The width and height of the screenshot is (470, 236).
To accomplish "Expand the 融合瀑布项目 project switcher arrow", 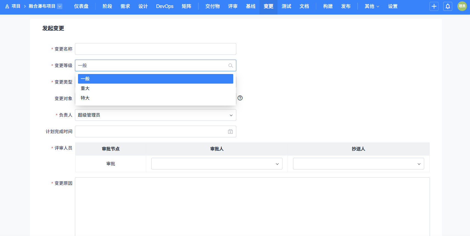I will (60, 6).
